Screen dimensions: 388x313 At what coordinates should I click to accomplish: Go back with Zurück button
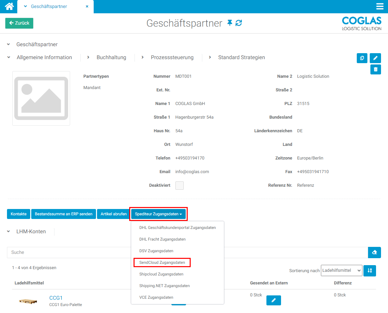(x=19, y=23)
